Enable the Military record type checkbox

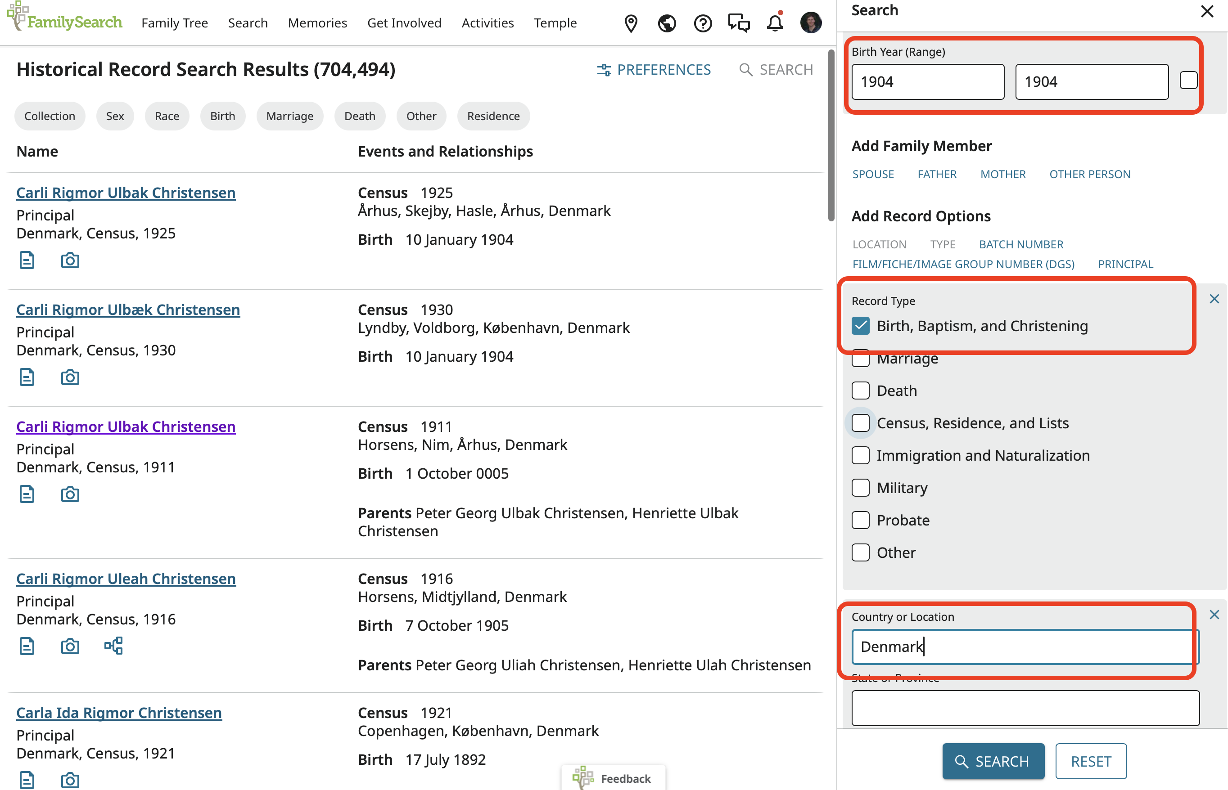coord(861,488)
